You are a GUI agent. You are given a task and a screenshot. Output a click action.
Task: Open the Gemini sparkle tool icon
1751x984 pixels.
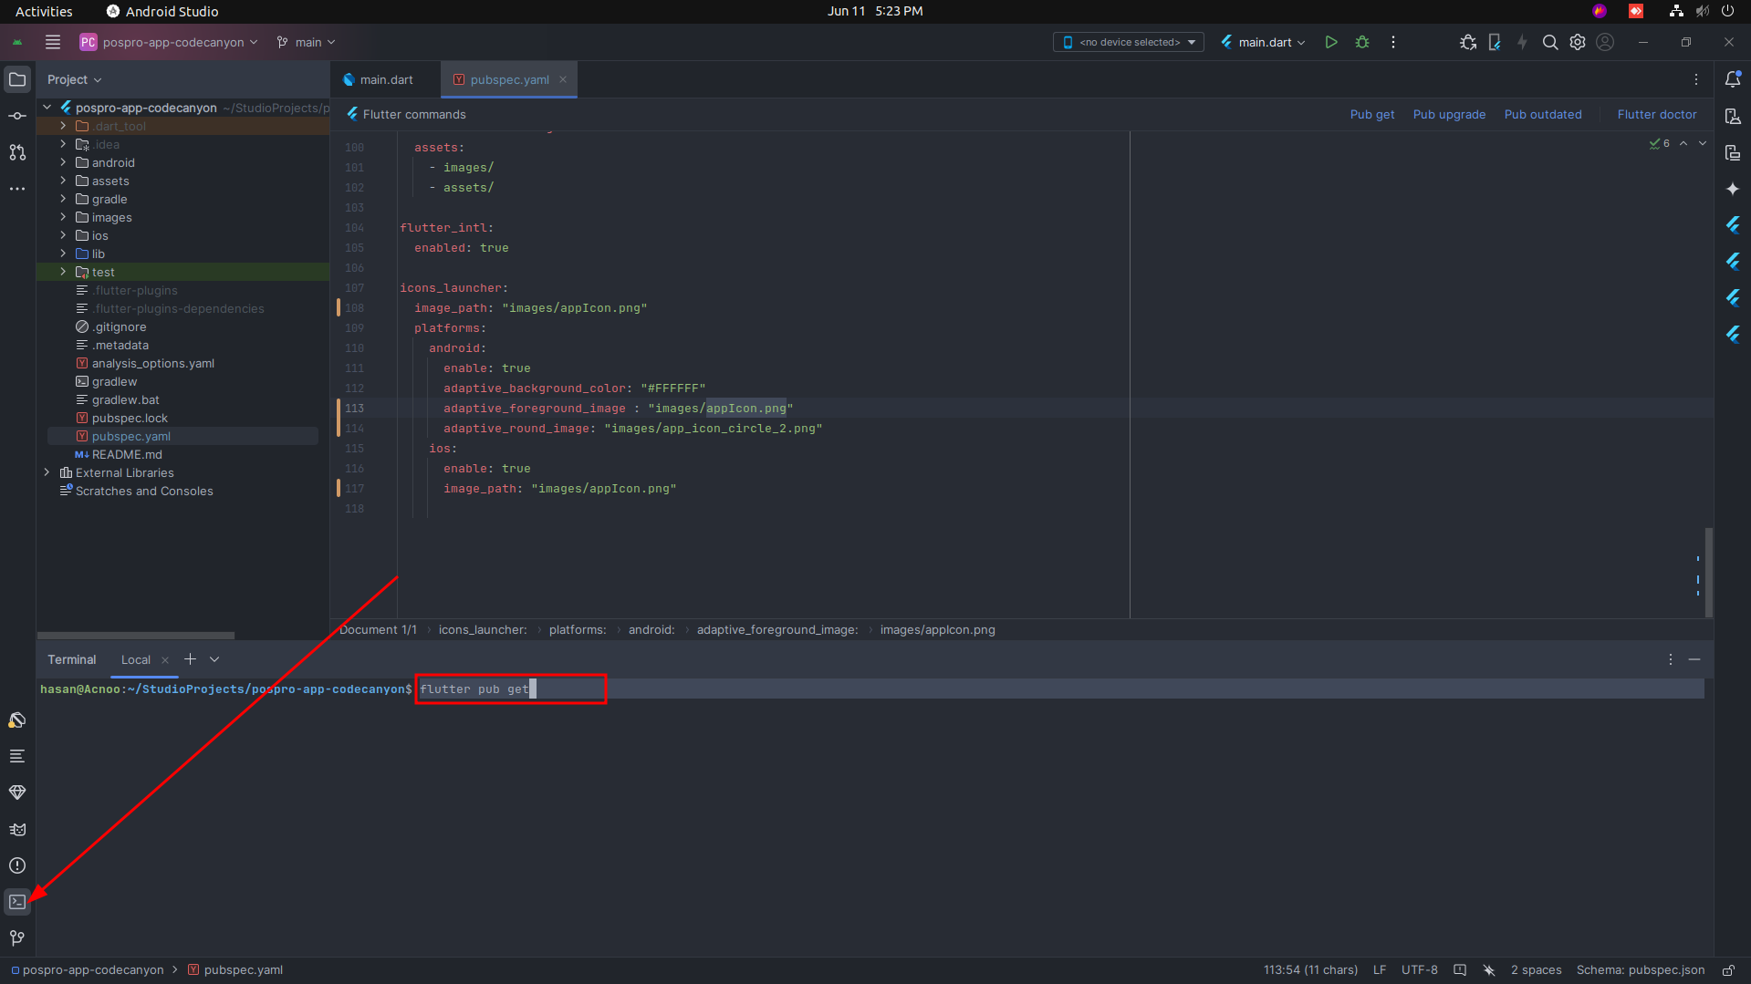click(1733, 189)
